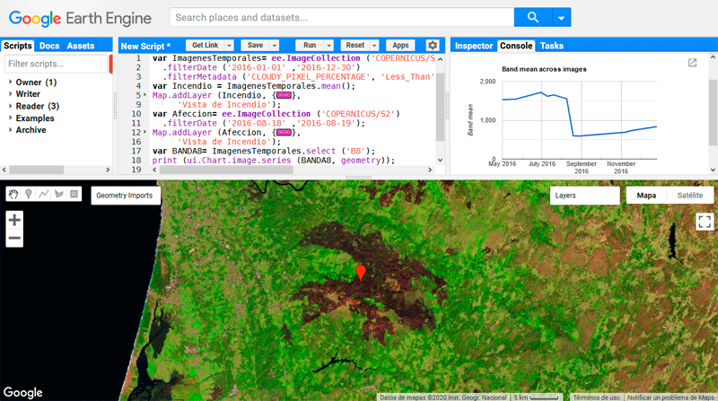Expand the Owner (1) scripts folder
Image resolution: width=718 pixels, height=401 pixels.
[x=11, y=82]
